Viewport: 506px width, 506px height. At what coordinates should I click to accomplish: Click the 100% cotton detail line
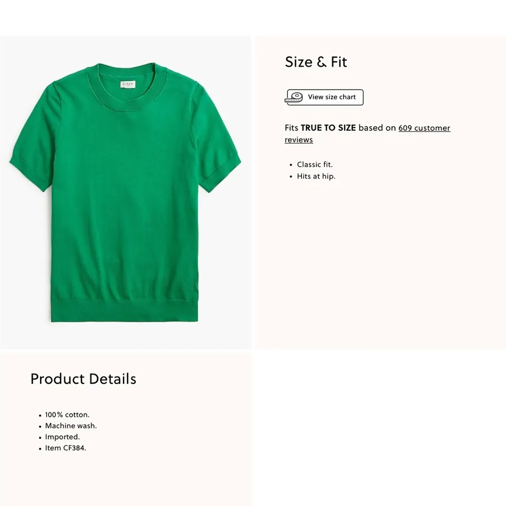point(67,415)
